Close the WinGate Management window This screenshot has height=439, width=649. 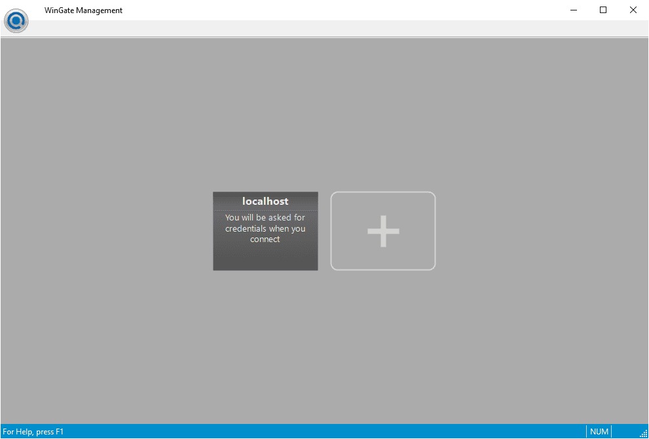(633, 10)
